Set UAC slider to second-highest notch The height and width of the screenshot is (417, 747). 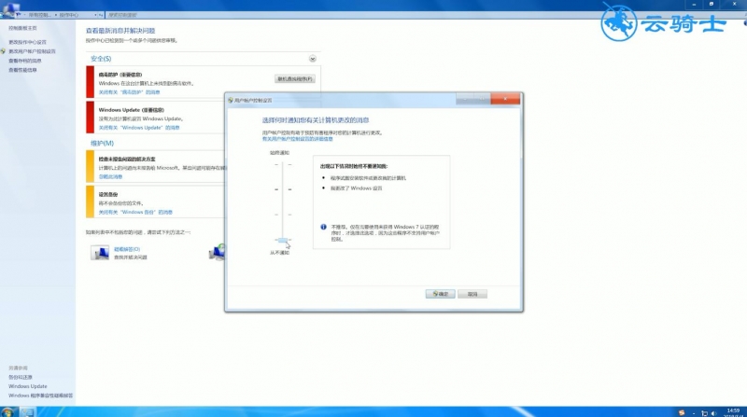click(283, 189)
